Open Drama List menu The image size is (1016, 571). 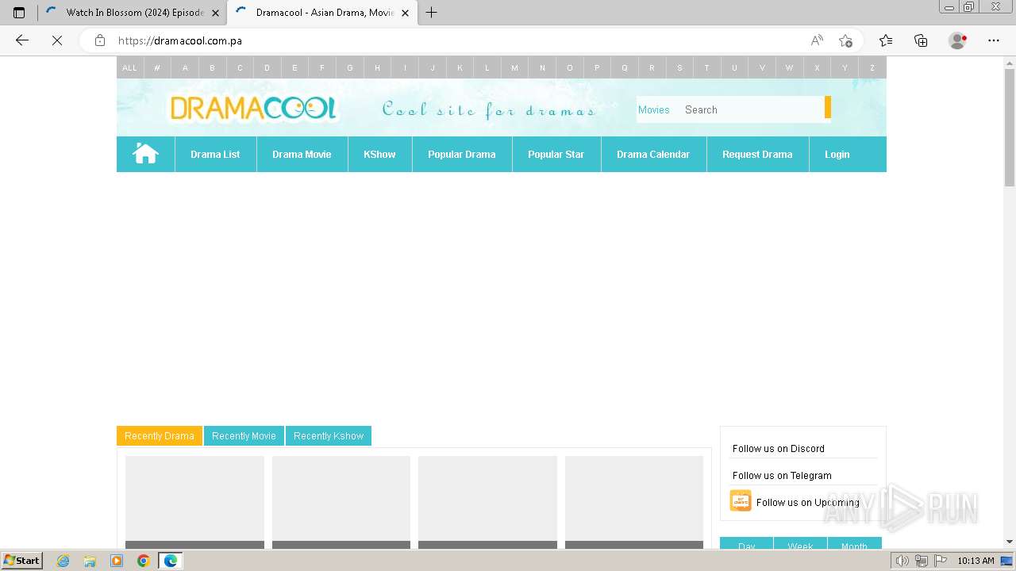click(x=215, y=154)
